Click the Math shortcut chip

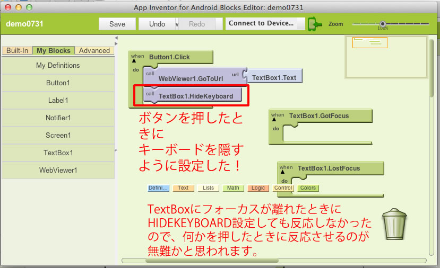233,188
